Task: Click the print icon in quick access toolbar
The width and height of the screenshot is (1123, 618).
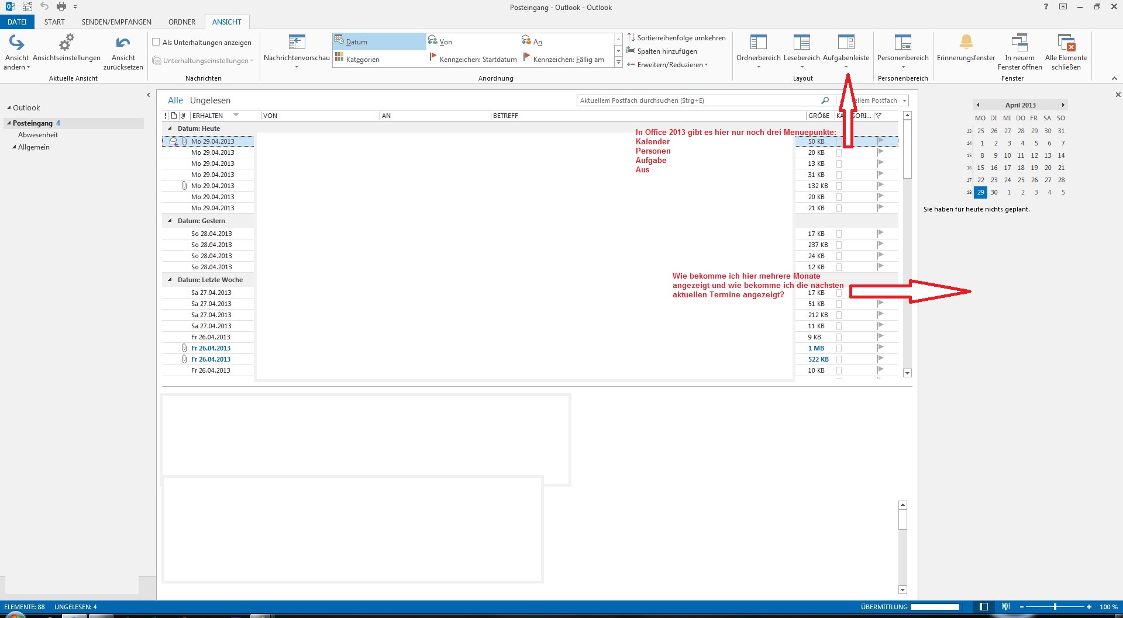Action: click(x=61, y=6)
